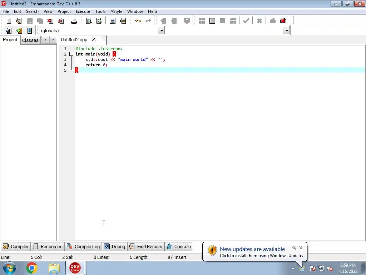Viewport: 366px width, 275px height.
Task: Click the Run window icon
Action: tap(212, 21)
